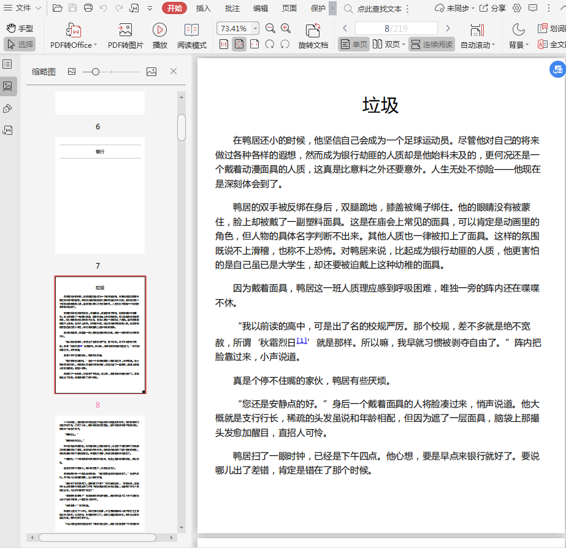Toggle thumbnail panel sidebar icon
The height and width of the screenshot is (548, 566).
tap(7, 86)
